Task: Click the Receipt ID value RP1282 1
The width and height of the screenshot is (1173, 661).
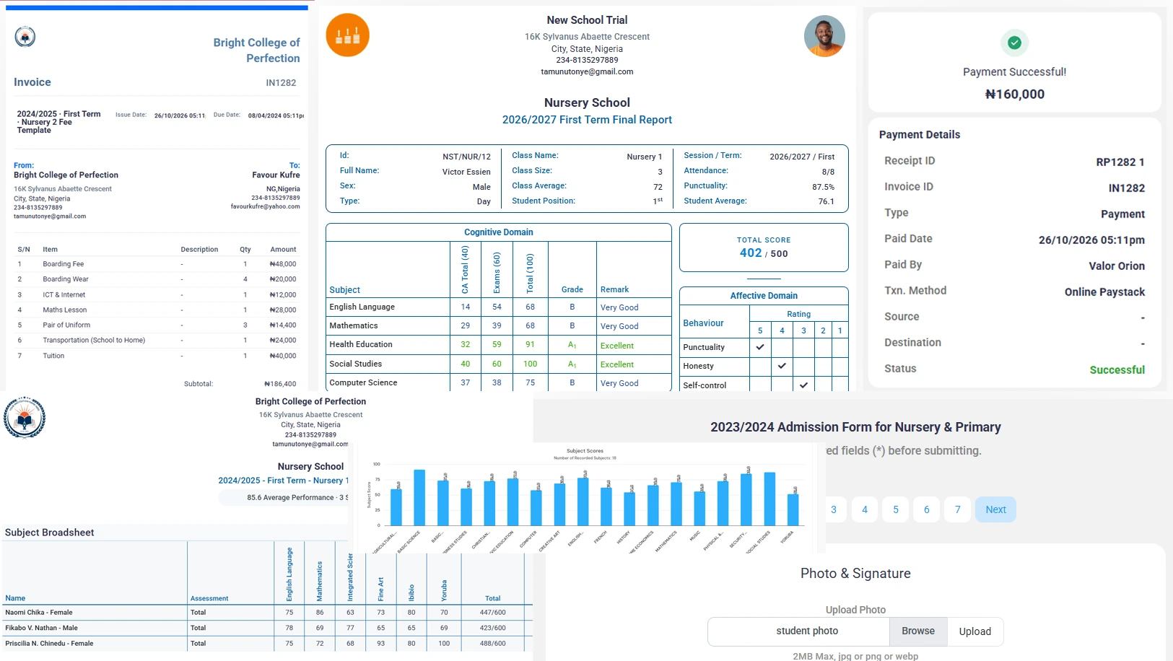Action: point(1120,162)
